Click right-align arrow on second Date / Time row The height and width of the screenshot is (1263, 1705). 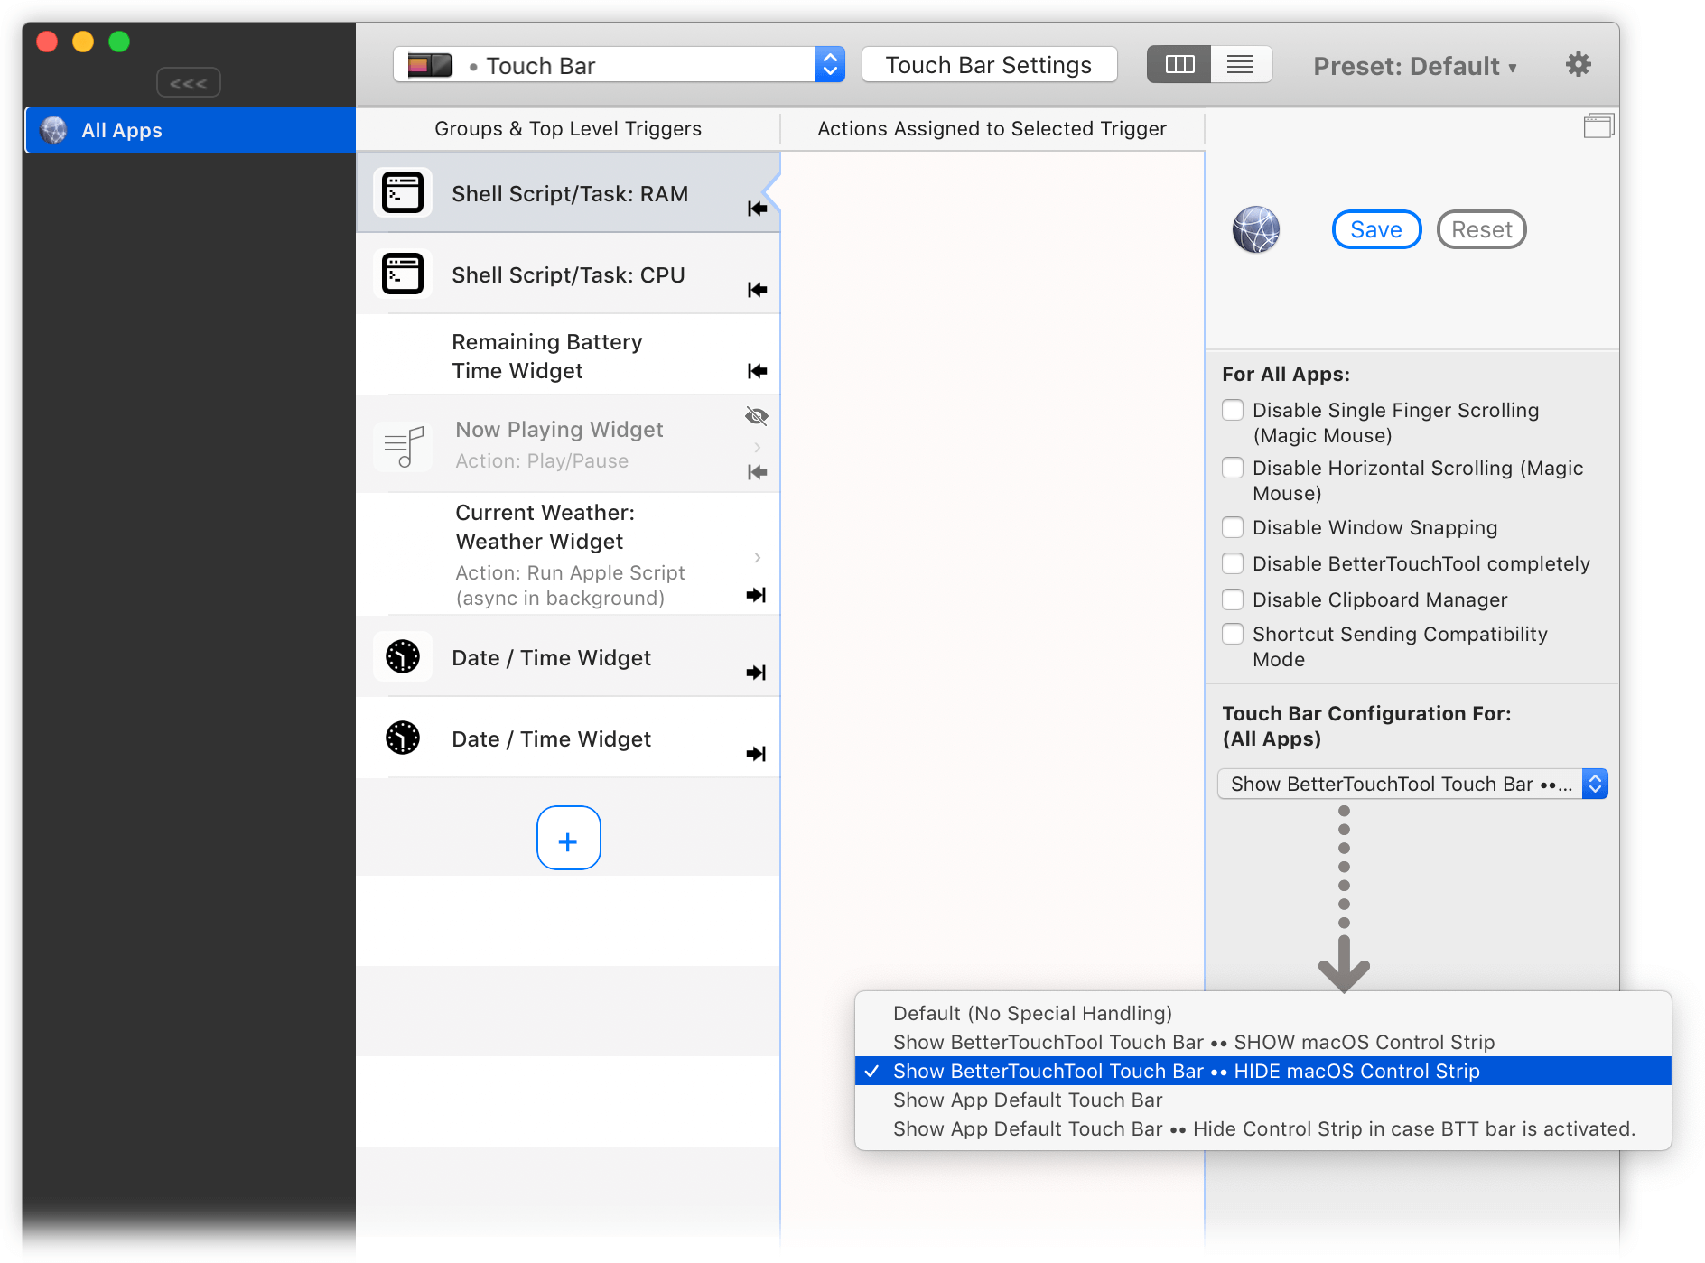pyautogui.click(x=757, y=754)
